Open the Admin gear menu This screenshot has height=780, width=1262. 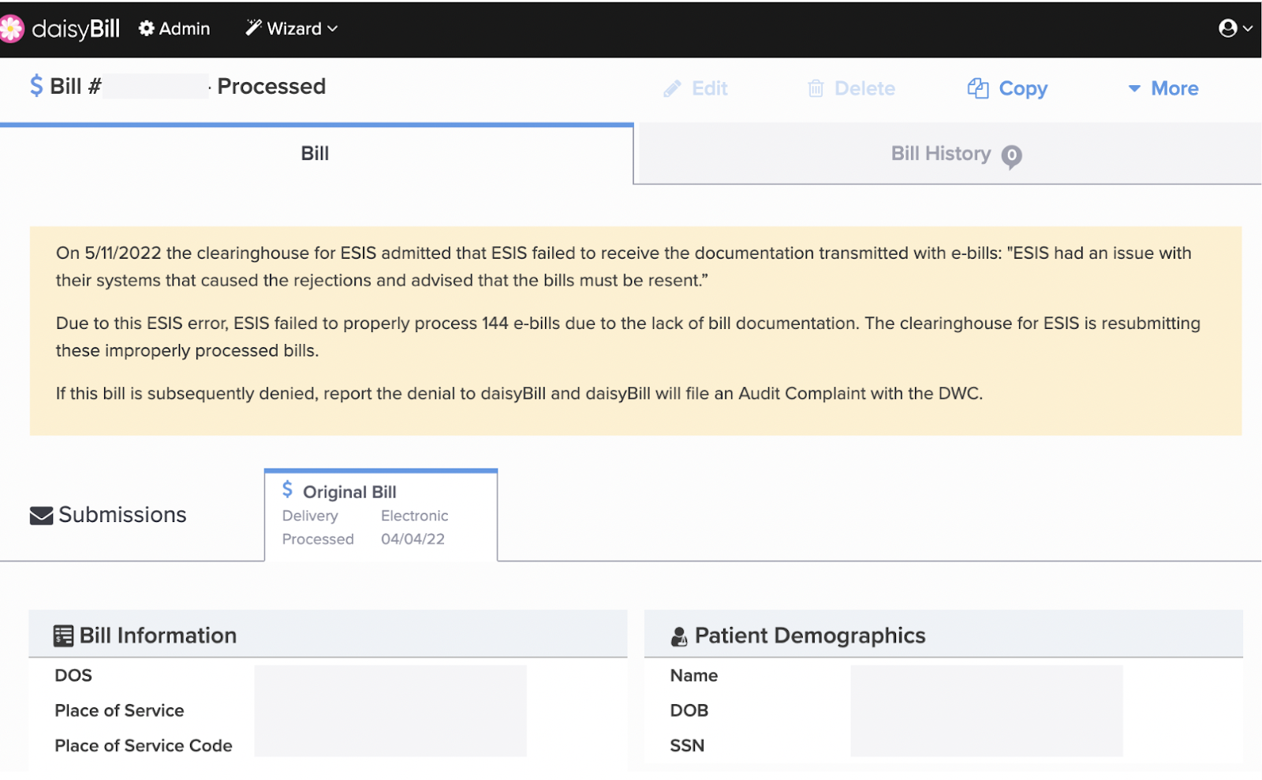[x=174, y=28]
